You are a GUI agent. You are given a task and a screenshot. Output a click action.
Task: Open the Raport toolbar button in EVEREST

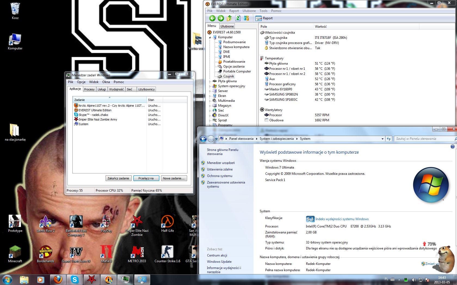tap(264, 18)
